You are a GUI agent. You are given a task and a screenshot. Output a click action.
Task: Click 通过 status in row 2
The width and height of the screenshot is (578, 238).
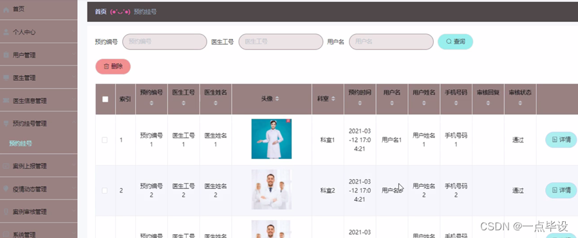(518, 191)
